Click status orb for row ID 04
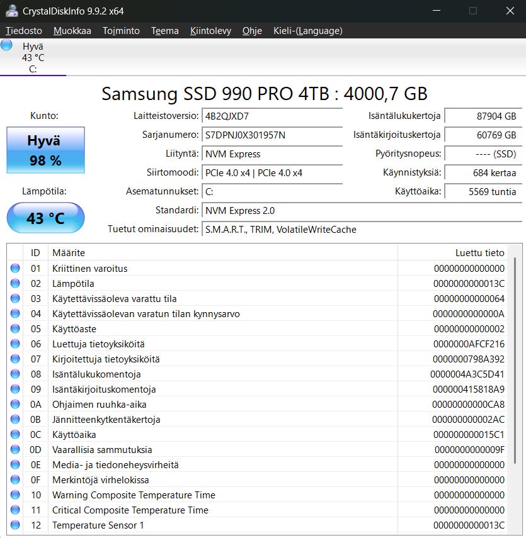 click(x=15, y=313)
